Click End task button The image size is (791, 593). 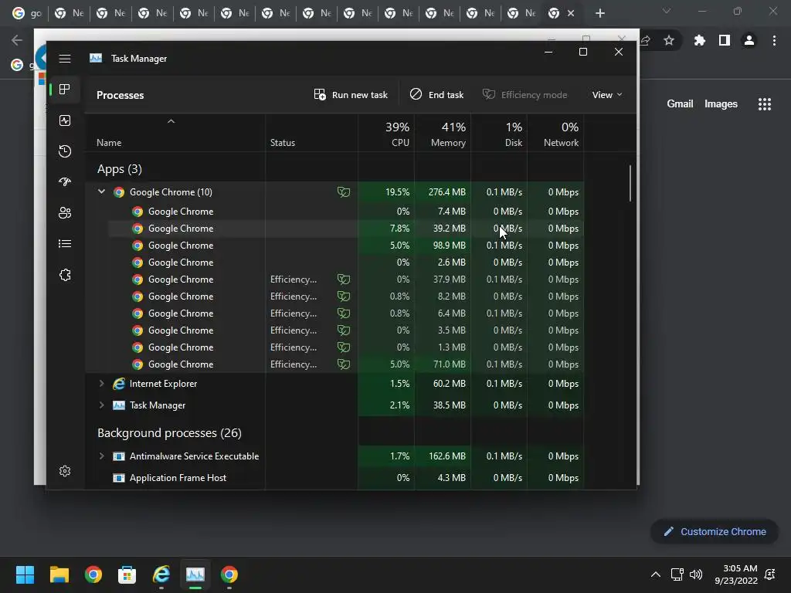click(436, 95)
